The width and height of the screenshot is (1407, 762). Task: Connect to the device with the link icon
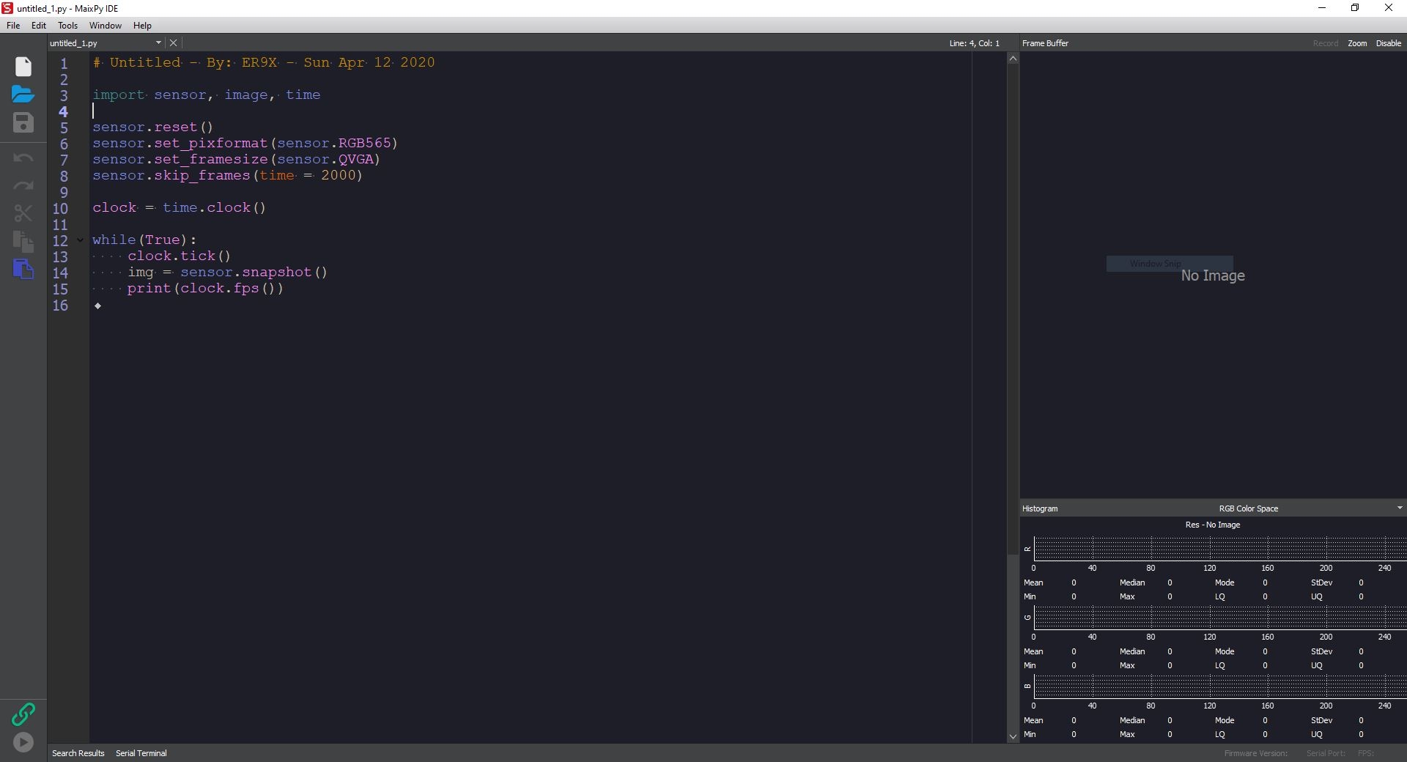23,714
